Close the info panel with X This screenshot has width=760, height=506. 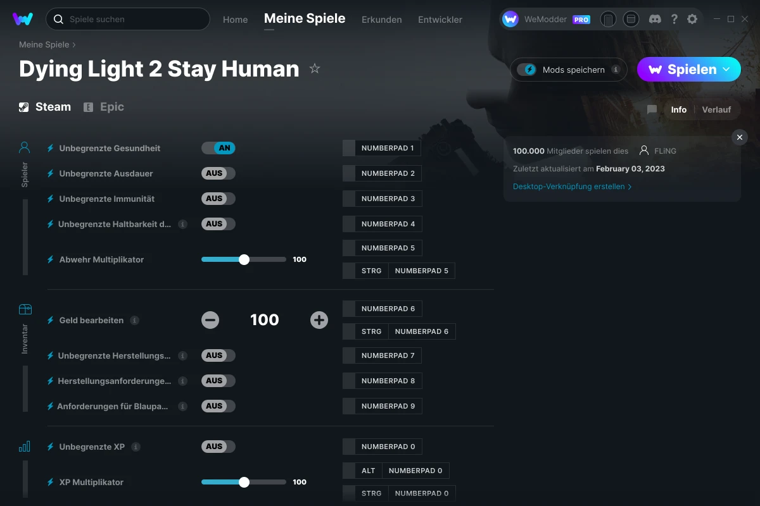click(x=739, y=137)
